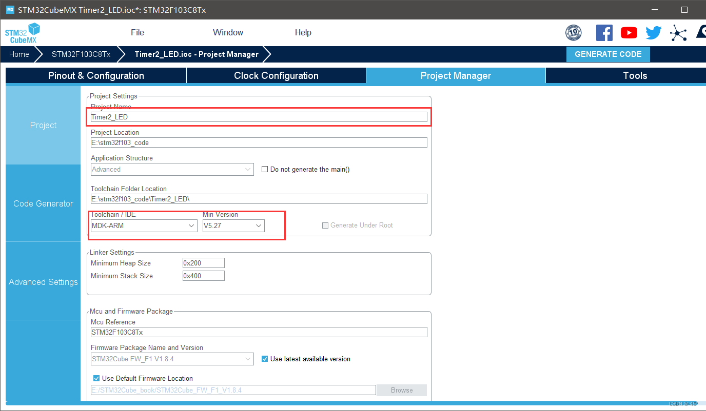Click the Mcu Reference field

(x=259, y=332)
